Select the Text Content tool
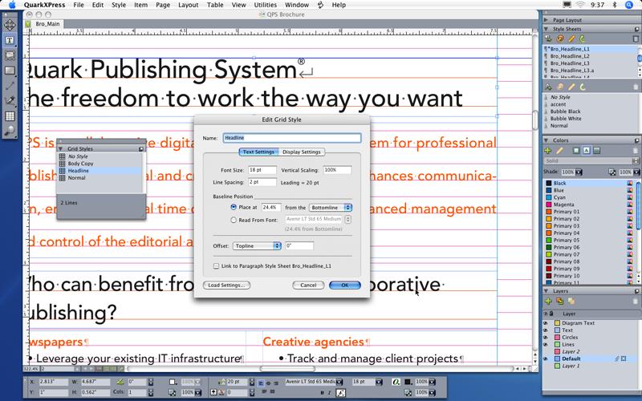 tap(10, 40)
